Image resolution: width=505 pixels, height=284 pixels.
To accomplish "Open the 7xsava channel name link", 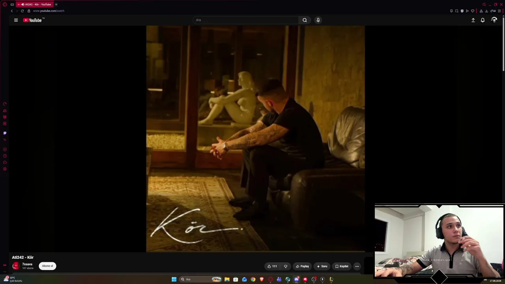I will (27, 264).
